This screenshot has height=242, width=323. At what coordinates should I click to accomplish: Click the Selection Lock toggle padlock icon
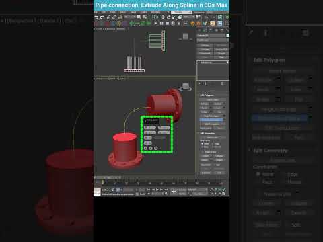[114, 190]
